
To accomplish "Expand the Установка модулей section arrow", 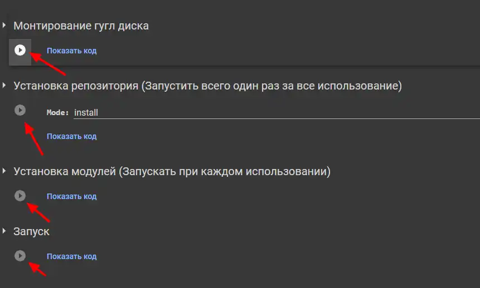I will (4, 171).
